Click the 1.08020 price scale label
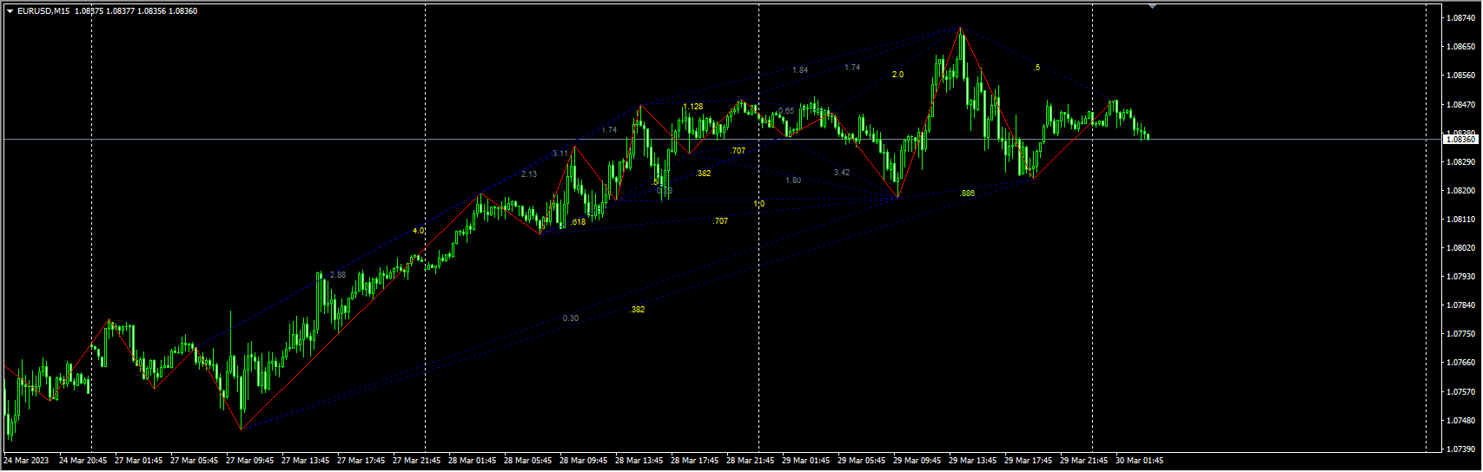1483x472 pixels. (x=1462, y=248)
